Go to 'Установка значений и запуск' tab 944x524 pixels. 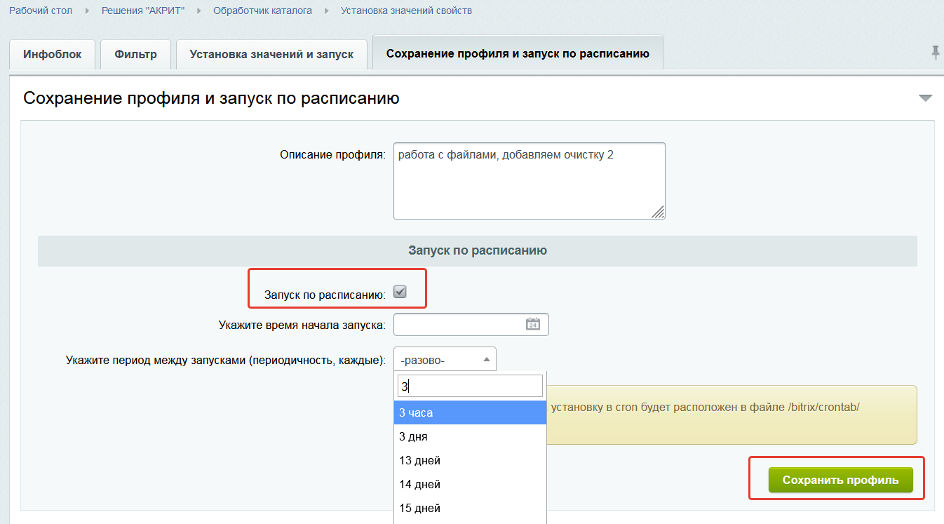[x=271, y=54]
